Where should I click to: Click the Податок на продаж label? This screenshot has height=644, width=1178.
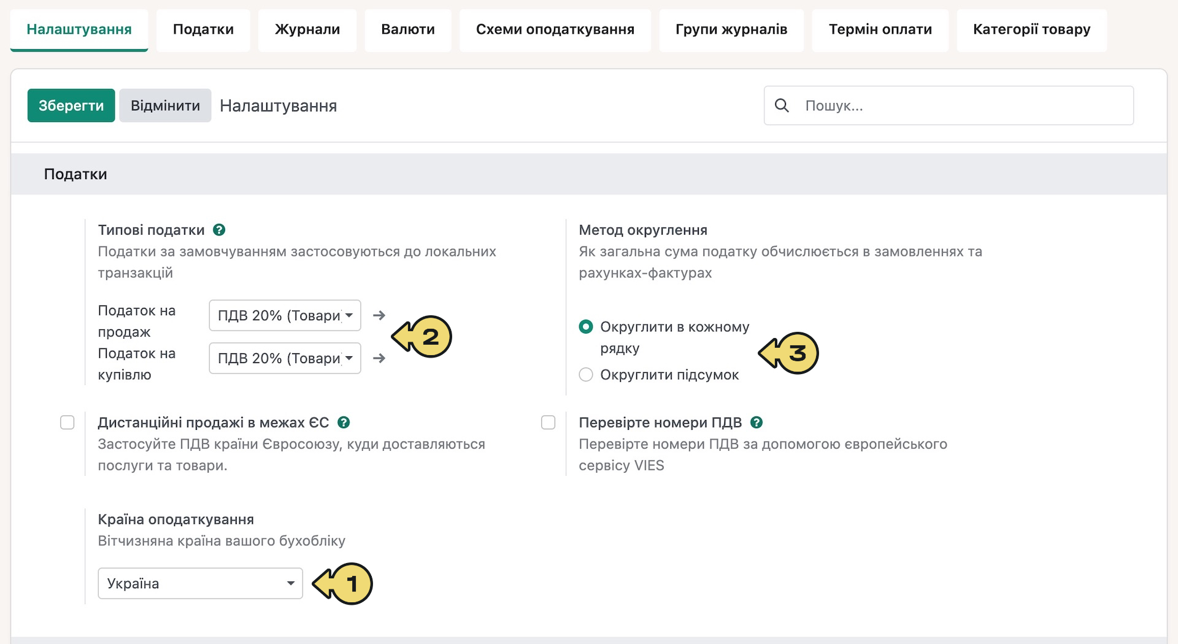tap(137, 321)
